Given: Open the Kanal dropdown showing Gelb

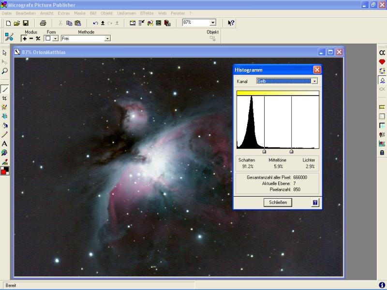Looking at the screenshot, I should [x=314, y=81].
